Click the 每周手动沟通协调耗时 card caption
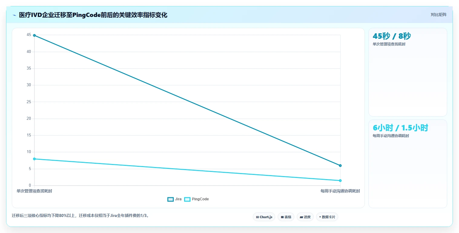 click(x=391, y=136)
